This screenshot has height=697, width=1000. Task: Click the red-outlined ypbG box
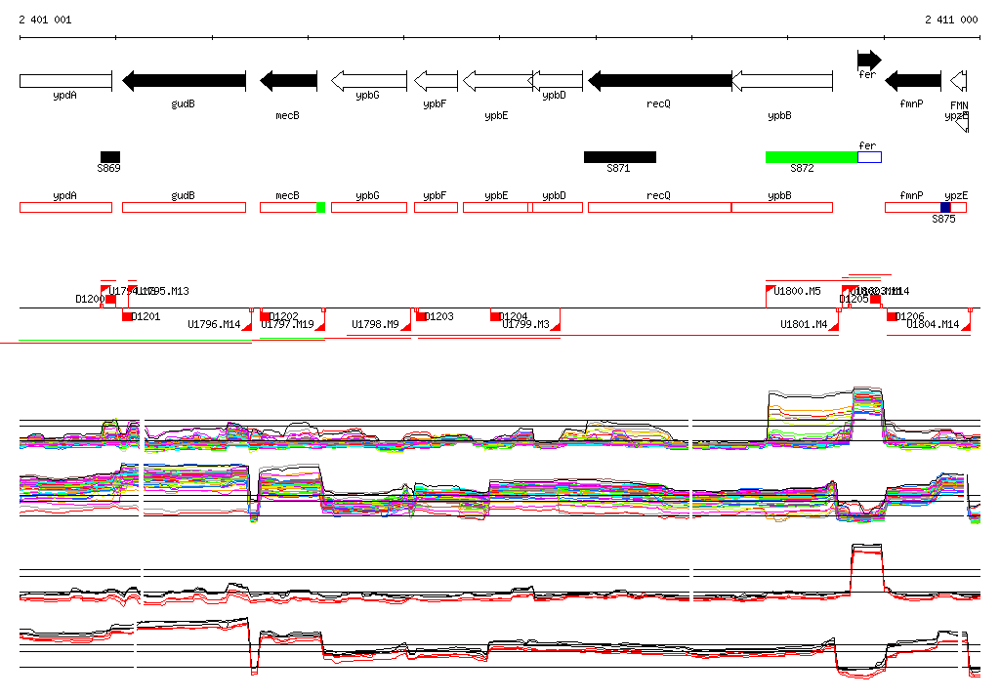pyautogui.click(x=368, y=207)
